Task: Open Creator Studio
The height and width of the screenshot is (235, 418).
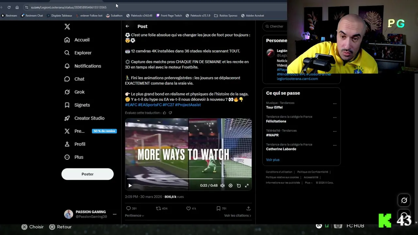Action: pyautogui.click(x=85, y=118)
